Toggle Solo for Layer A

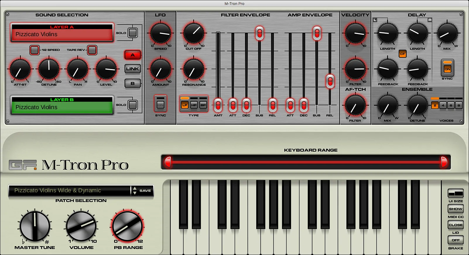click(133, 33)
